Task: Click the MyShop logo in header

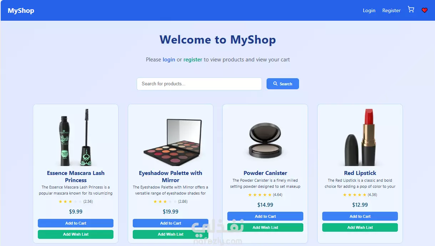Action: tap(21, 10)
